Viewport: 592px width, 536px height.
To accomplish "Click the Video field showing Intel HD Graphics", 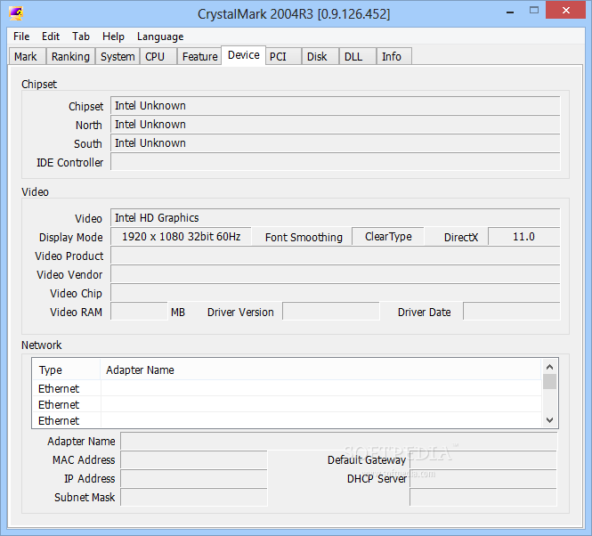I will (x=336, y=217).
